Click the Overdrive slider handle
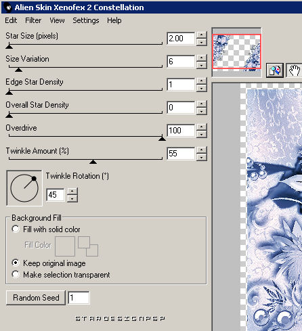The image size is (302, 331). tap(162, 139)
